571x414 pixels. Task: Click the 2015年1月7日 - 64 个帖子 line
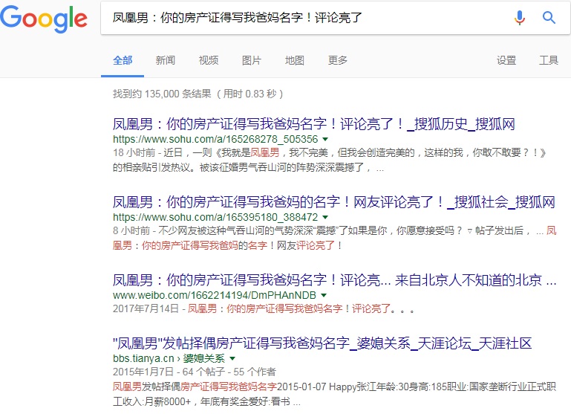(x=195, y=372)
